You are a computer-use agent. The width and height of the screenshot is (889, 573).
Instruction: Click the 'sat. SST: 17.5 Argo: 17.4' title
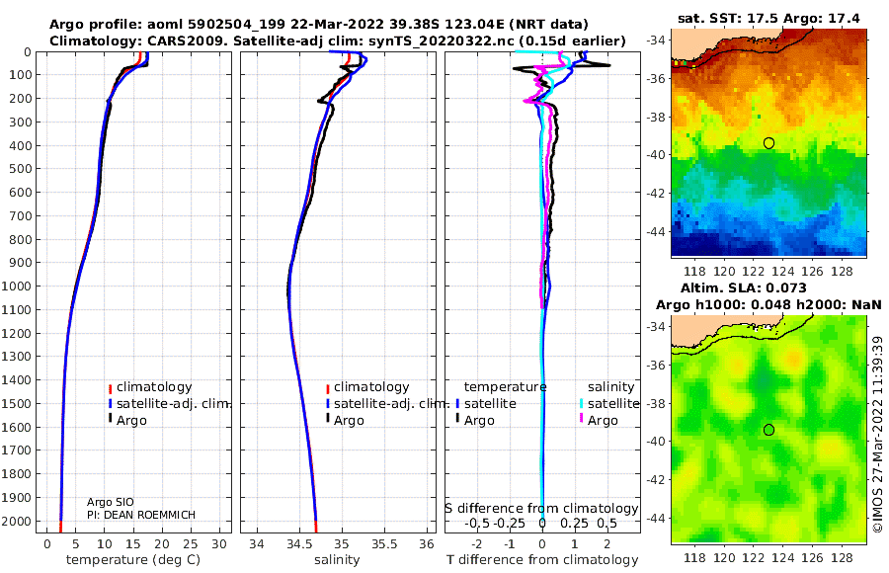tap(768, 19)
